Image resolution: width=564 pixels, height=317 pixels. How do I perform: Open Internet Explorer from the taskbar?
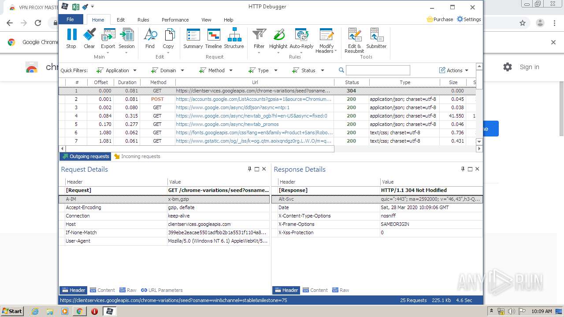coord(35,311)
